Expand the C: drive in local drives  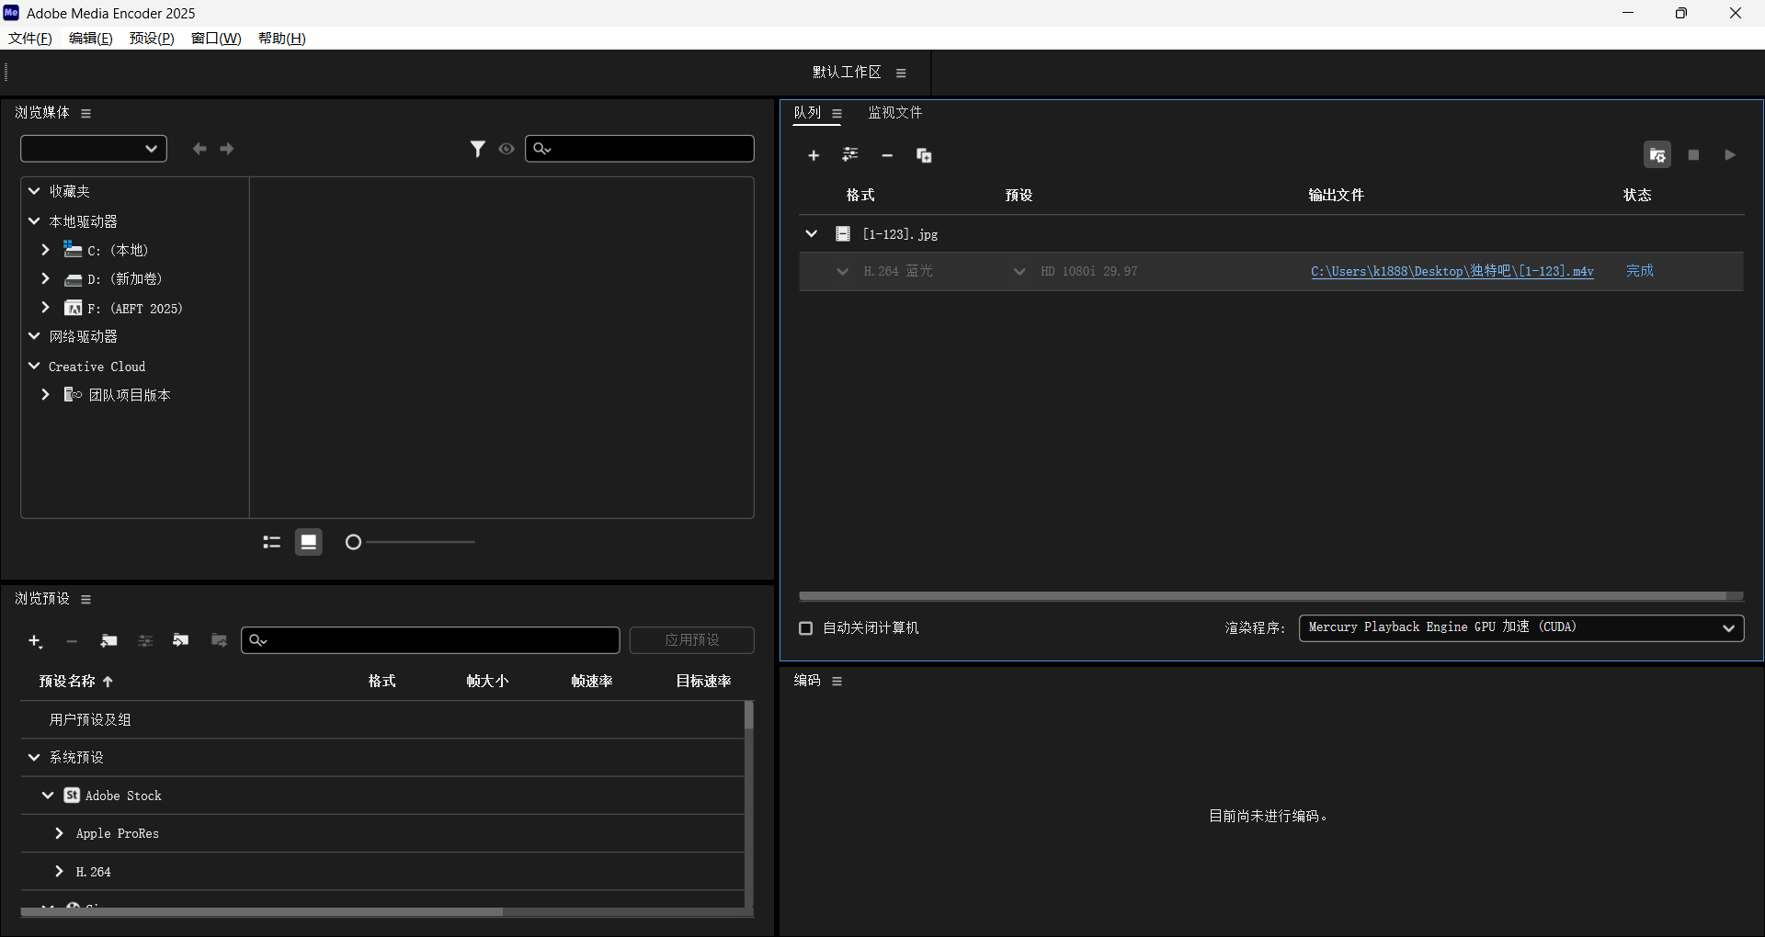click(x=44, y=249)
